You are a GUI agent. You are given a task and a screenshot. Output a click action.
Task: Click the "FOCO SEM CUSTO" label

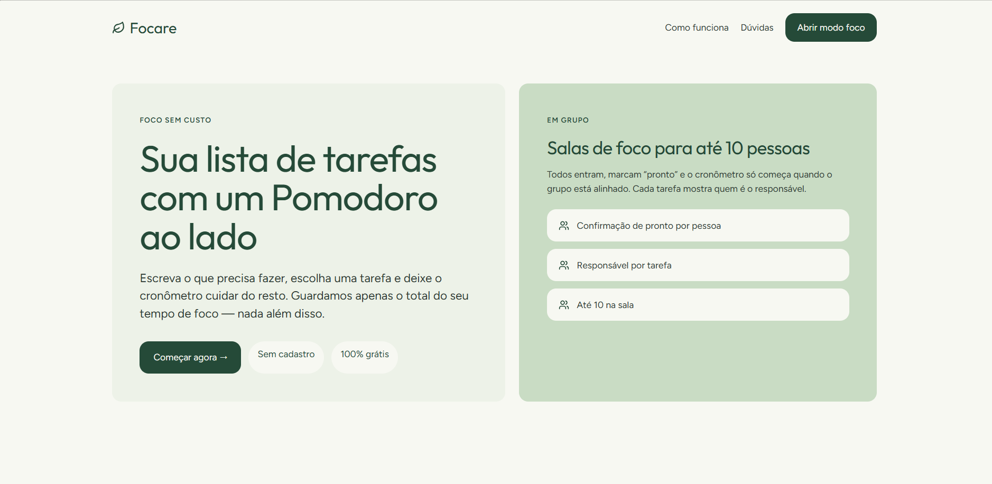coord(175,120)
